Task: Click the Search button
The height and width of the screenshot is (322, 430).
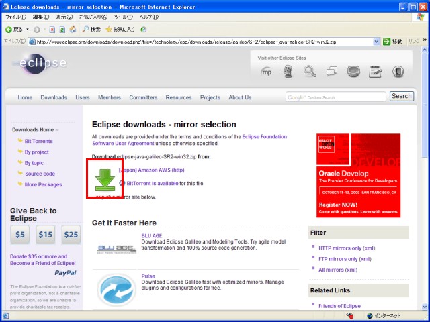Action: [x=402, y=96]
